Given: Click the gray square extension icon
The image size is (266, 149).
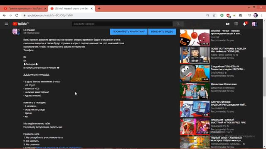Looking at the screenshot, I should coord(241,15).
